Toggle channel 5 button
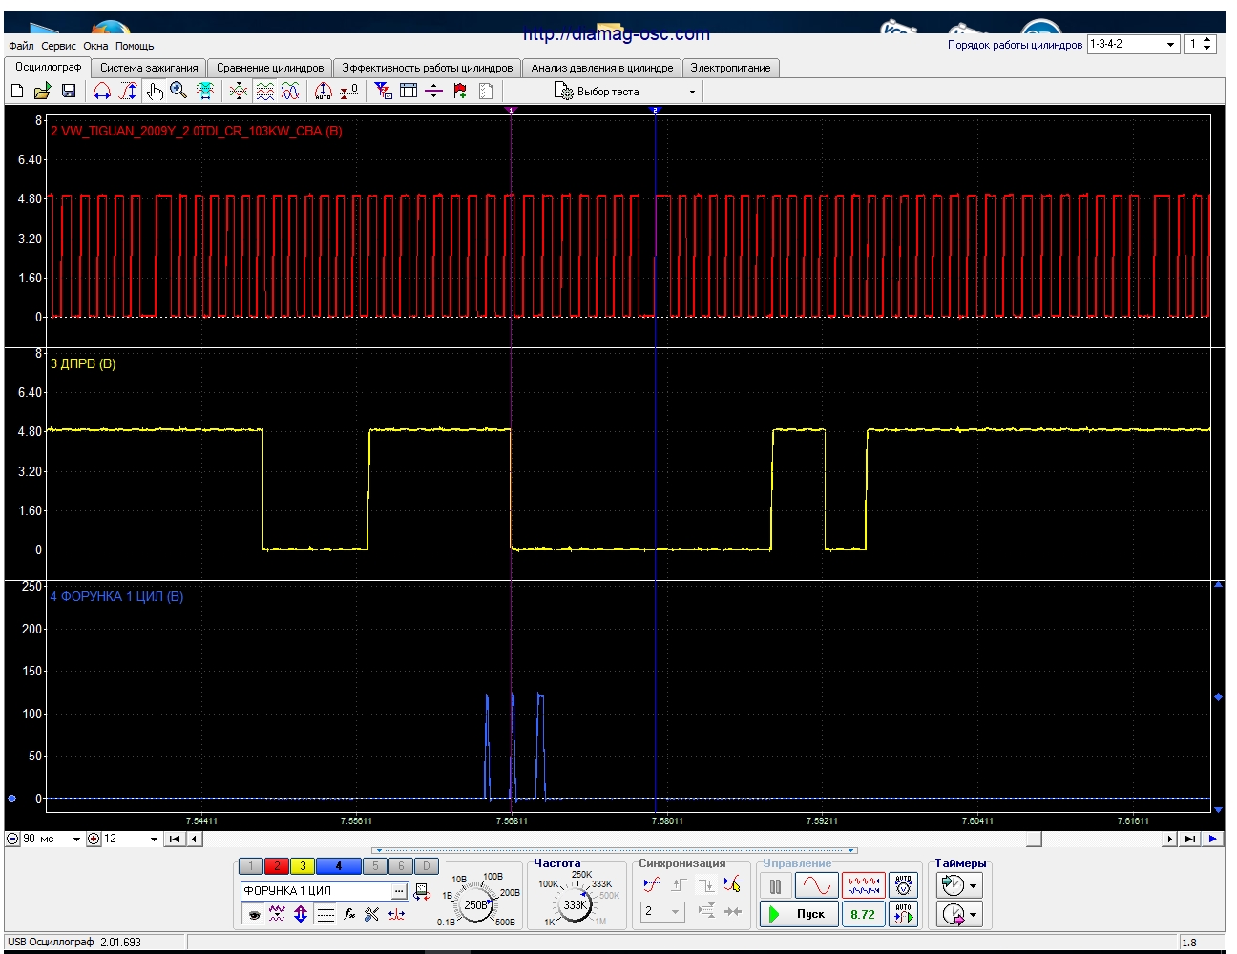Screen dimensions: 1237x954 pos(375,866)
